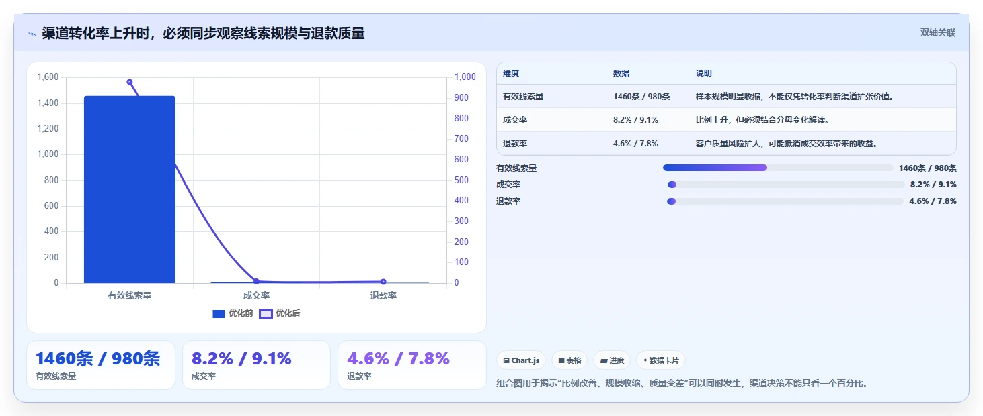Image resolution: width=983 pixels, height=416 pixels.
Task: Click the 4.6% / 7.8% data card
Action: pyautogui.click(x=411, y=365)
